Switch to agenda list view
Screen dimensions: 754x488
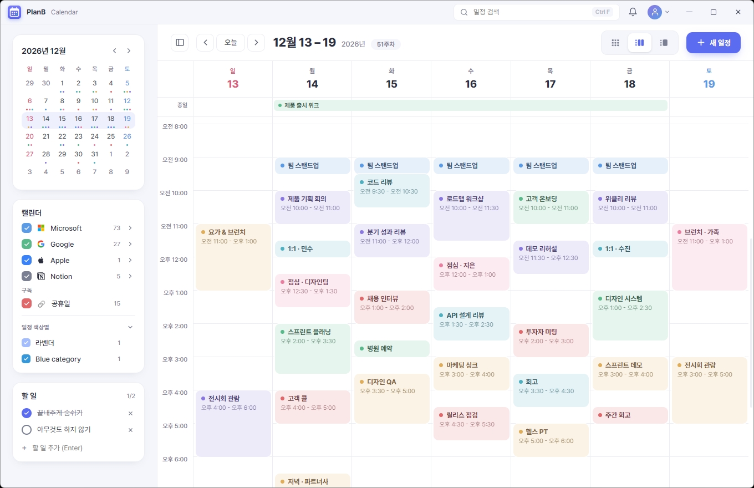point(664,43)
